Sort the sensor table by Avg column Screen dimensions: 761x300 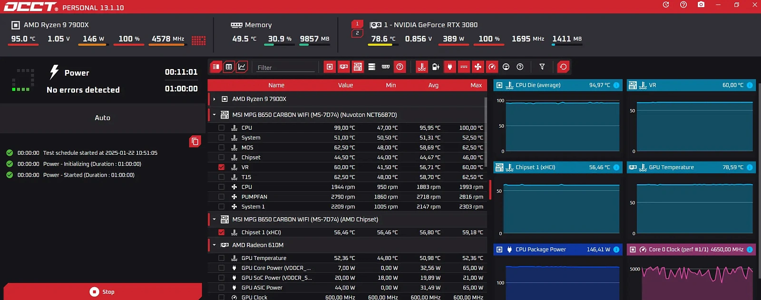tap(433, 85)
